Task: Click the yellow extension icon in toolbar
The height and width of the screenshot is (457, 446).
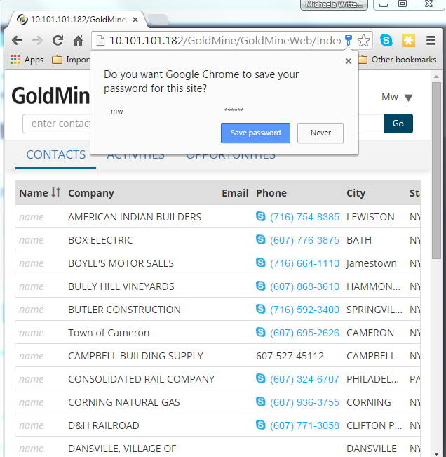Action: pos(408,41)
